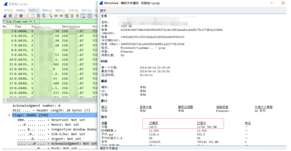This screenshot has width=291, height=151.
Task: Click the SHA256 hash value in the properties dialog
Action: coord(172,30)
